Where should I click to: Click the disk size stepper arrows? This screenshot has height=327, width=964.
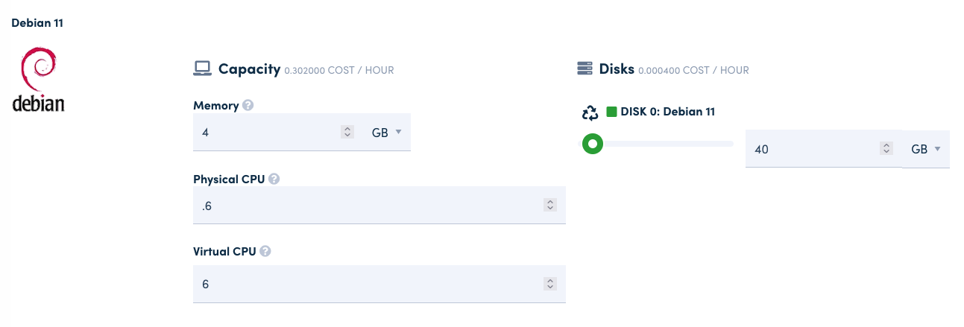pyautogui.click(x=886, y=149)
